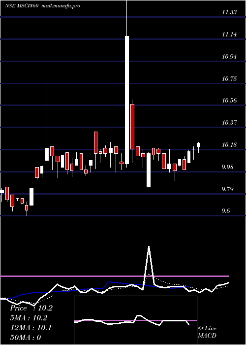
Task: Click the 50MA : 0 readout
Action: click(x=25, y=337)
